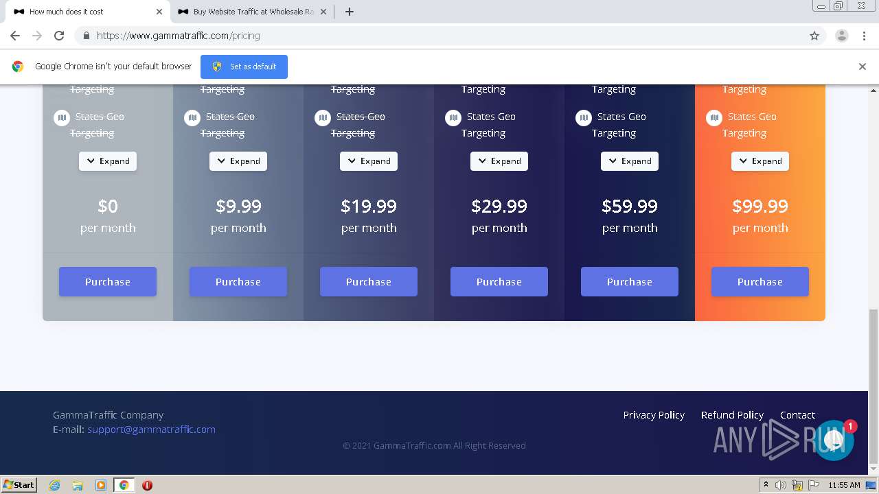
Task: Purchase the $9.99 per month plan
Action: pos(238,282)
